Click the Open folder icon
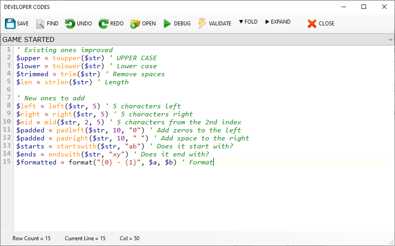This screenshot has height=246, width=395. point(135,24)
